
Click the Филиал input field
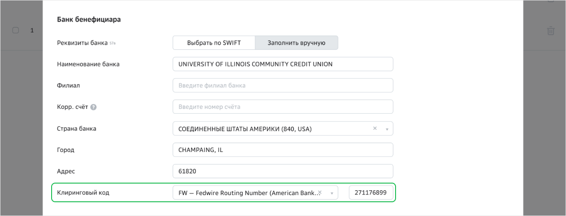pos(283,85)
